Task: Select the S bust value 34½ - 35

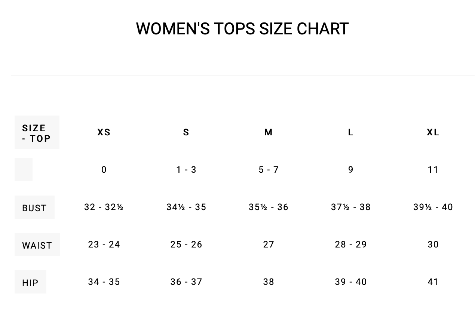Action: tap(186, 207)
